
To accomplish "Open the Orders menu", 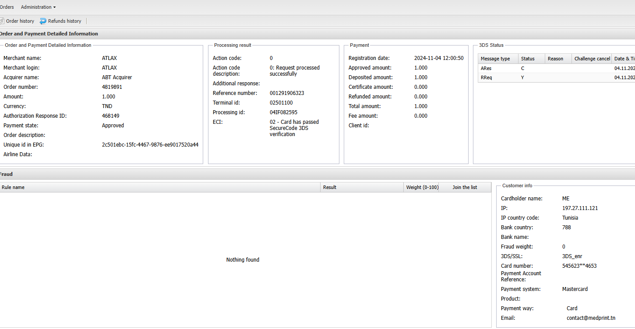I will click(7, 7).
